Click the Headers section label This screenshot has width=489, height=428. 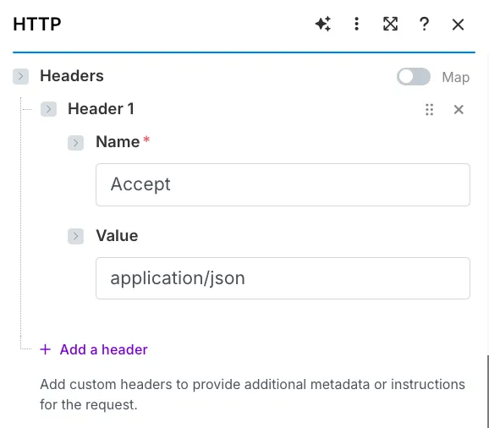[x=72, y=76]
